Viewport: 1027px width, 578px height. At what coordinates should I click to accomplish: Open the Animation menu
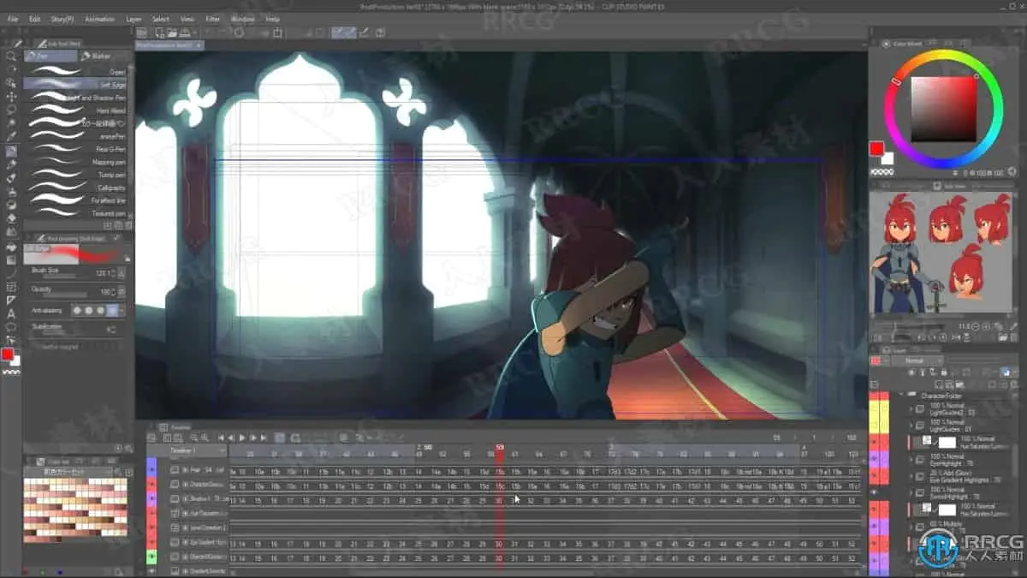99,18
